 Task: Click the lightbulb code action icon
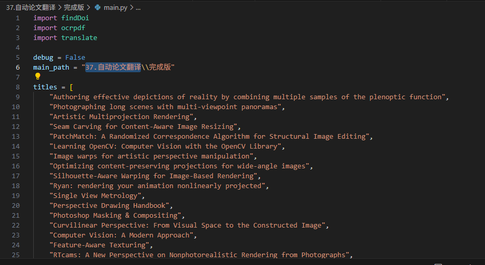point(38,76)
